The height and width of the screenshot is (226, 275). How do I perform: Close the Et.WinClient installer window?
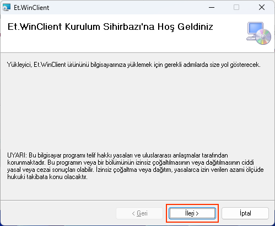[262, 7]
